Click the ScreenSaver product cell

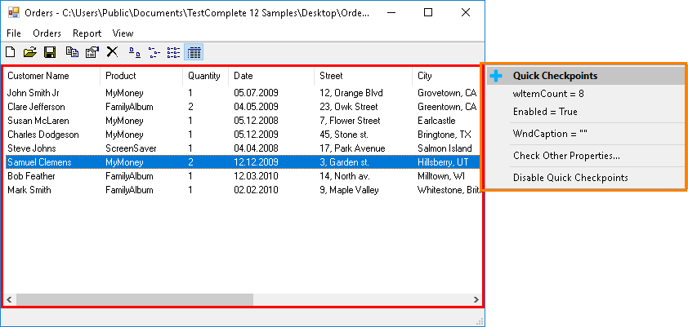(131, 148)
